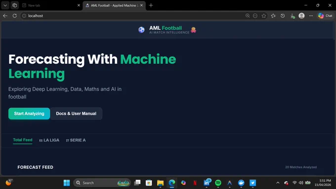
Task: Open the browser profile avatar
Action: coord(301,16)
